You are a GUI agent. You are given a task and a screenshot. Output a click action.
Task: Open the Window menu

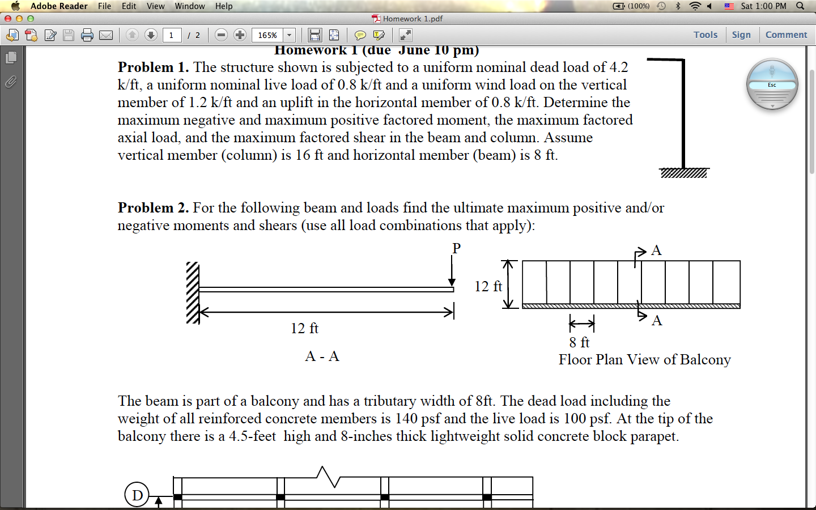[189, 6]
